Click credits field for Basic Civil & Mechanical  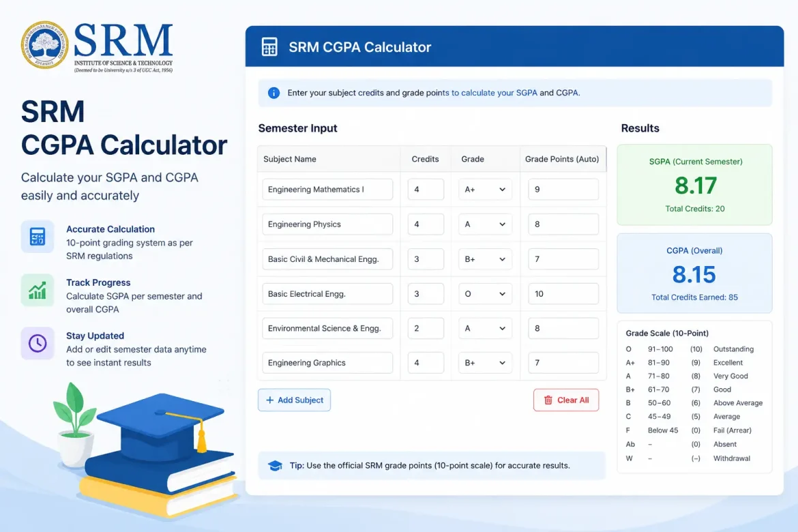click(426, 259)
